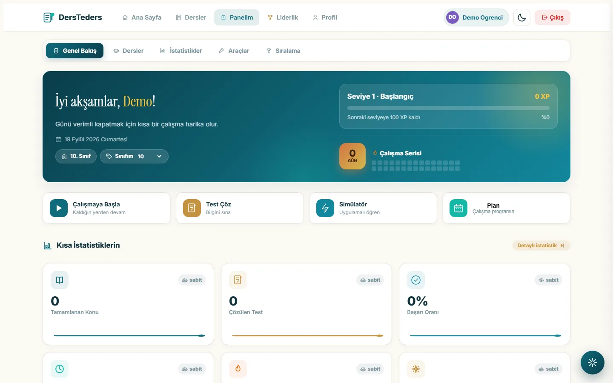Click the 0 GÜN streak badge
Viewport: 613px width, 383px height.
point(352,156)
